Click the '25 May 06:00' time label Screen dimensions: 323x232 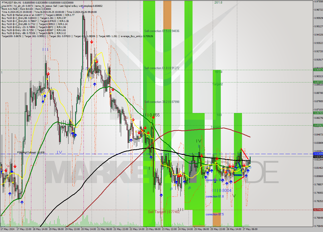pos(202,229)
